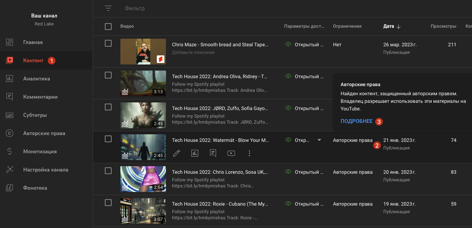This screenshot has width=472, height=228.
Task: Check the select-all videos header checkbox
Action: (x=108, y=27)
